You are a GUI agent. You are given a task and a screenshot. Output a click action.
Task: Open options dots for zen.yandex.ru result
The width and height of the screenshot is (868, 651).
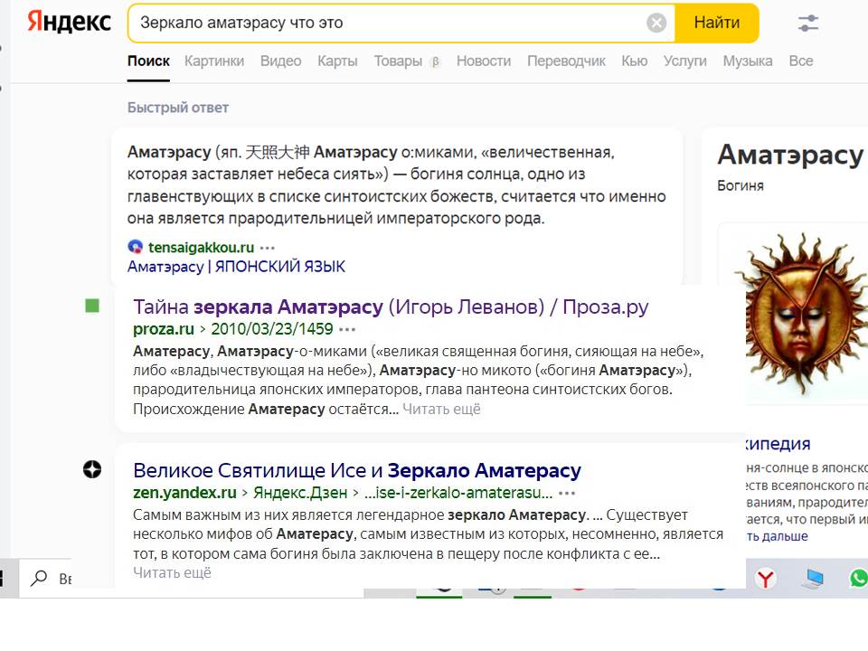(x=567, y=494)
